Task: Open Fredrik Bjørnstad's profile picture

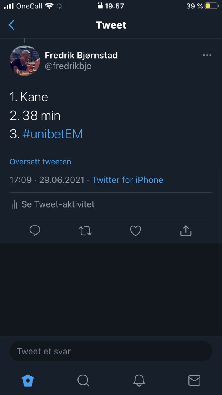Action: tap(25, 61)
